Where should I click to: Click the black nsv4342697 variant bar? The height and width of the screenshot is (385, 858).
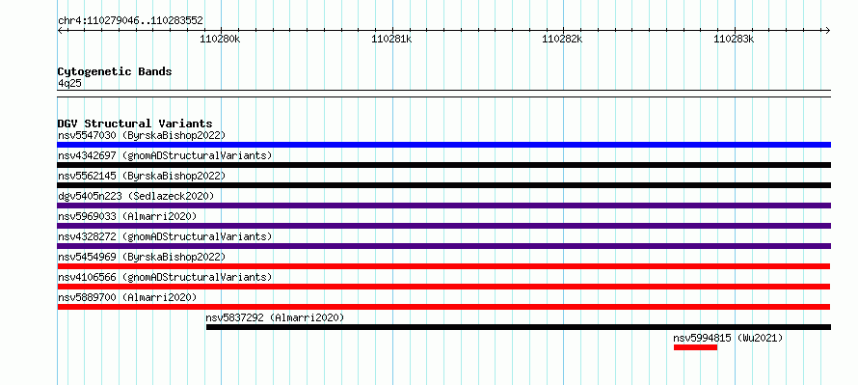click(x=443, y=165)
